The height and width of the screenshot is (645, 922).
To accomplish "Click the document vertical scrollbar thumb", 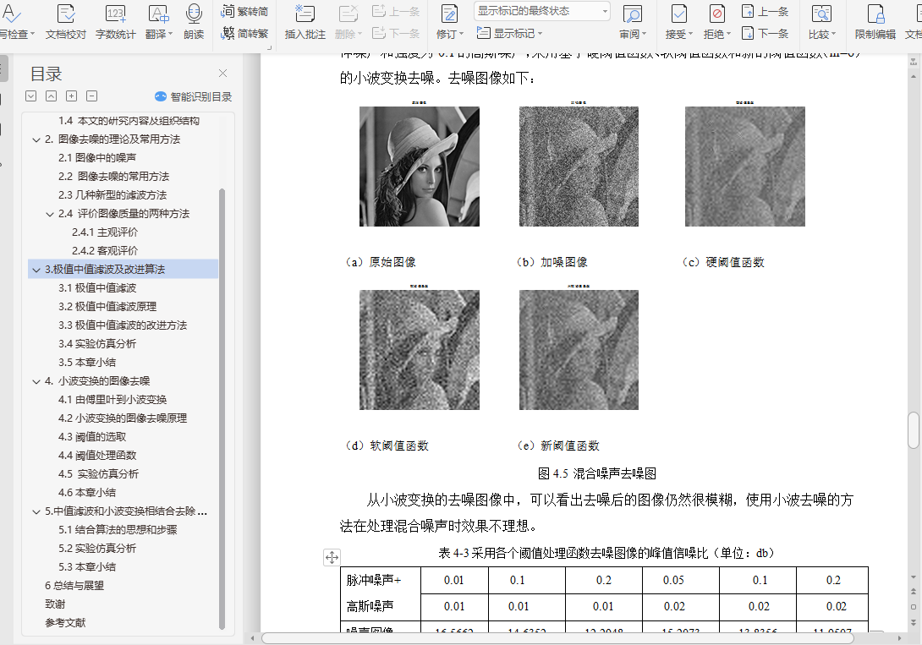I will coord(914,430).
